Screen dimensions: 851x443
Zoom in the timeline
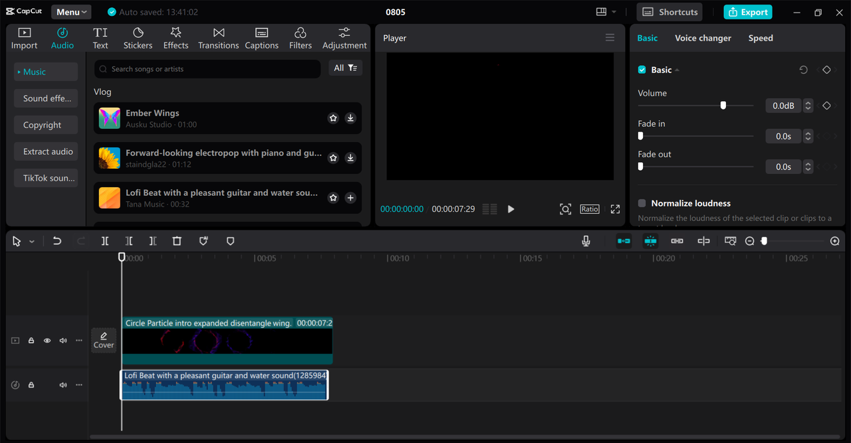pos(835,241)
